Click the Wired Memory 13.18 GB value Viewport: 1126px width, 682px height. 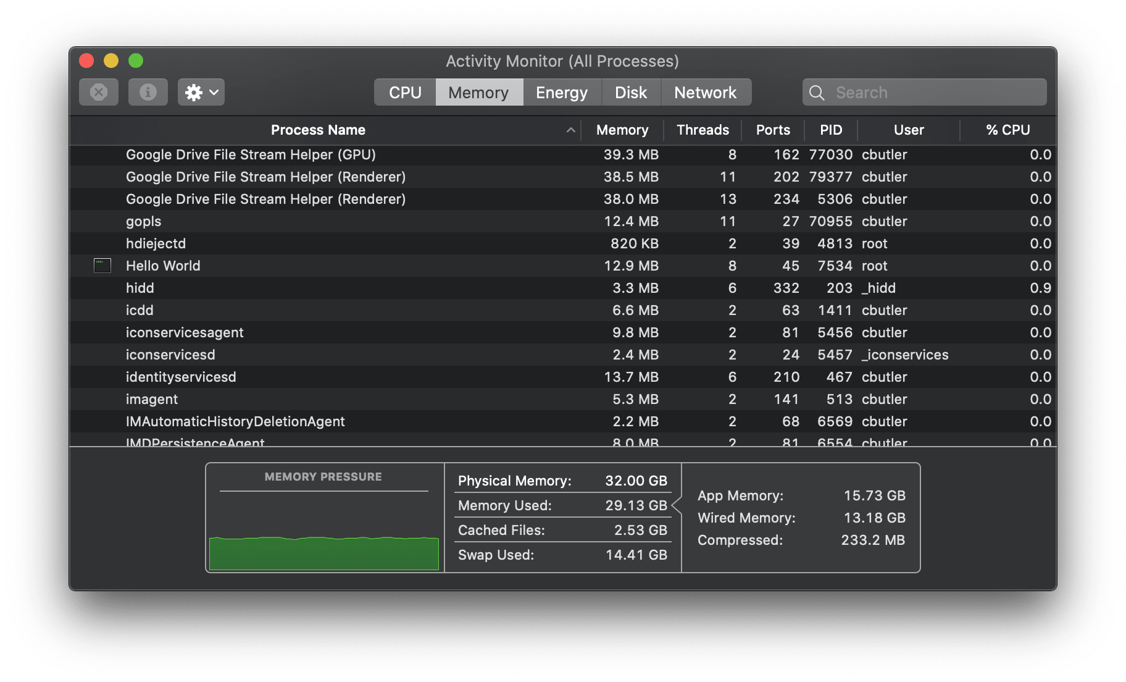(x=874, y=518)
